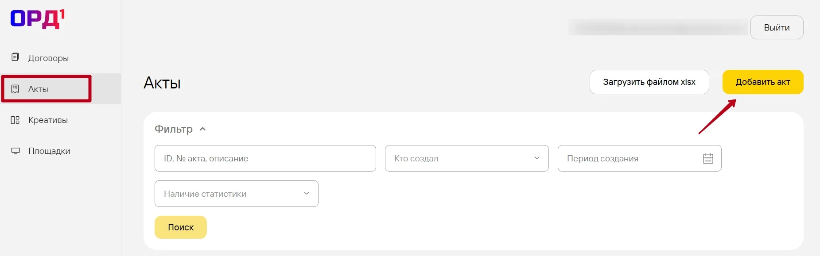This screenshot has height=256, width=820.
Task: Collapse the Фильтр section chevron
Action: click(203, 129)
